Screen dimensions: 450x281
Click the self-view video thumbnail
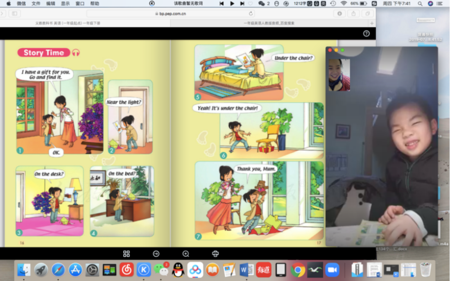pos(339,75)
